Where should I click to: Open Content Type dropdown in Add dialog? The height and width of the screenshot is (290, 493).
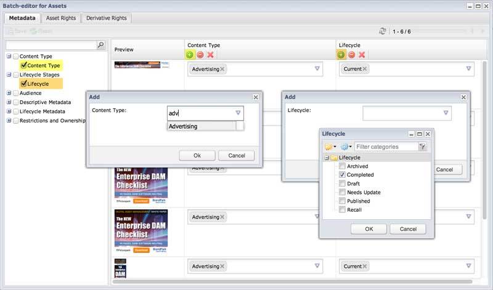[x=238, y=113]
